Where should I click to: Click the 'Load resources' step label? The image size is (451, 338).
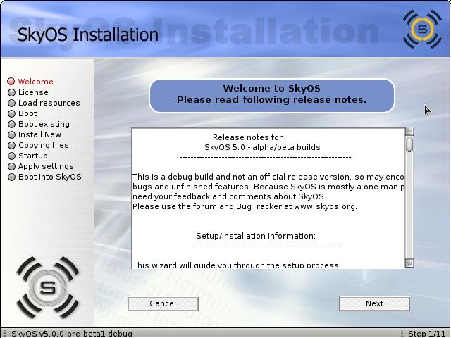[x=49, y=103]
